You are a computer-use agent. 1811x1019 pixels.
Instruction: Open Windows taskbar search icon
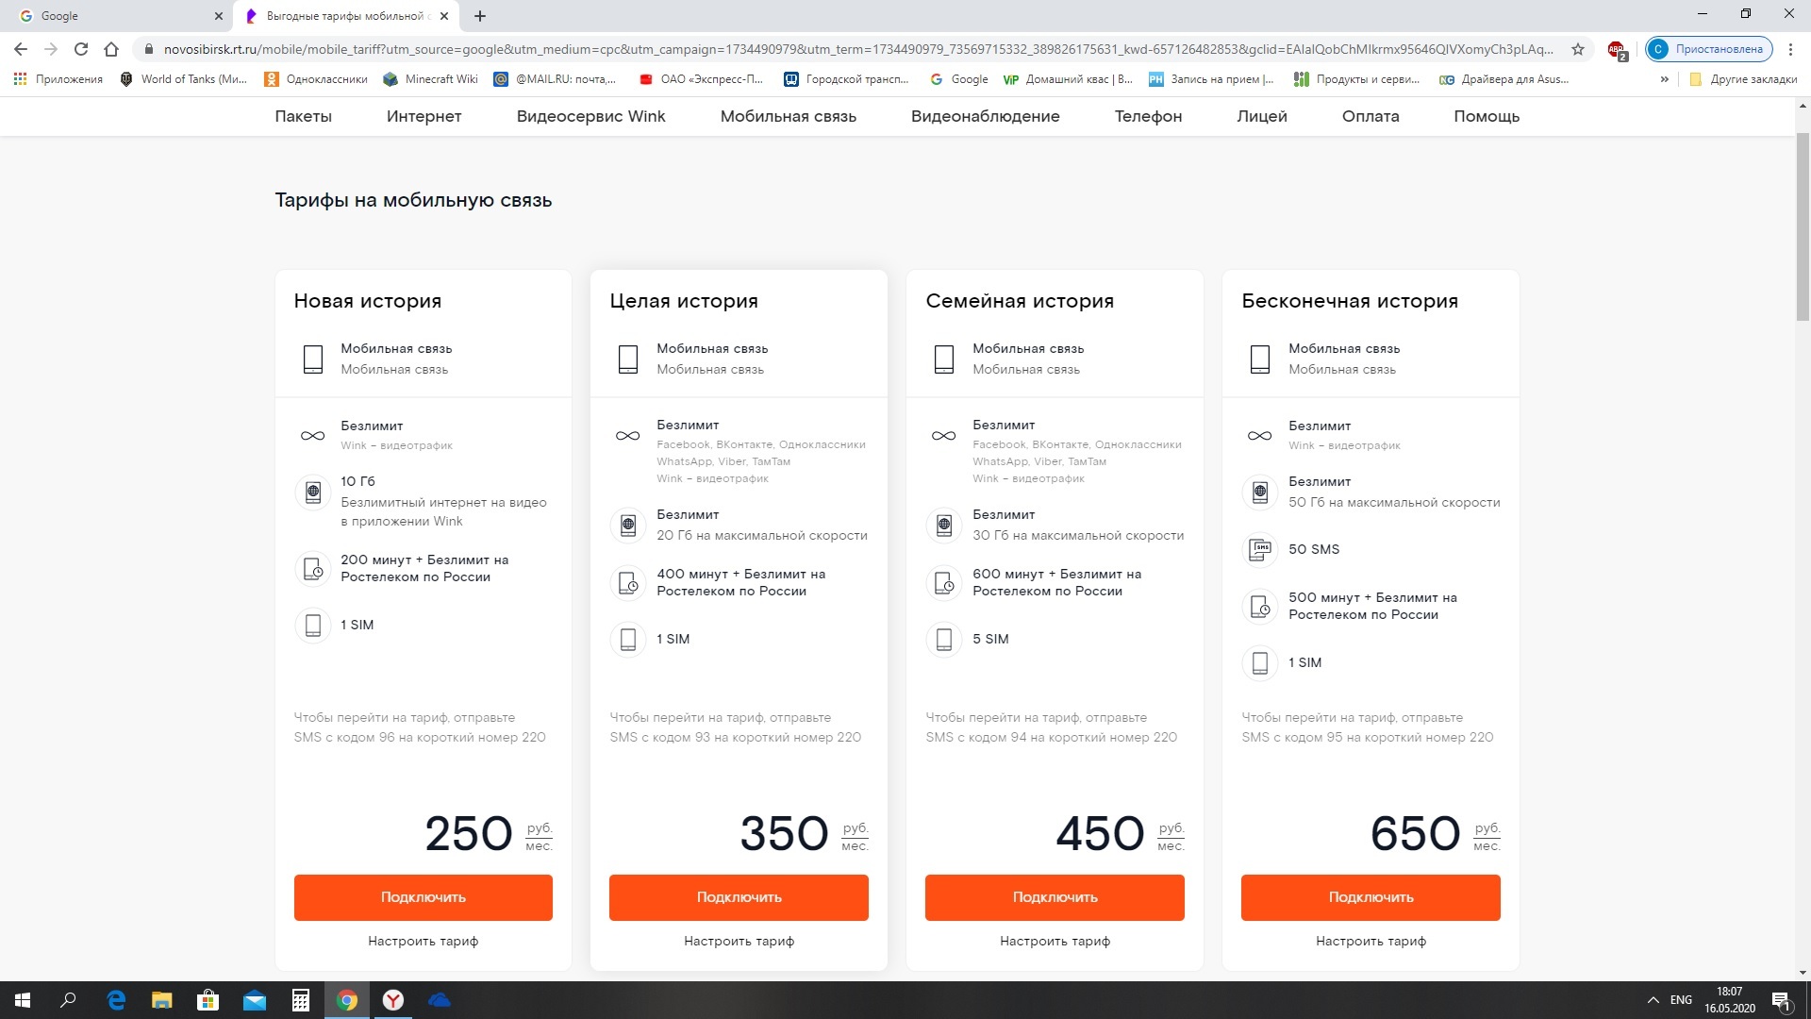point(68,1000)
